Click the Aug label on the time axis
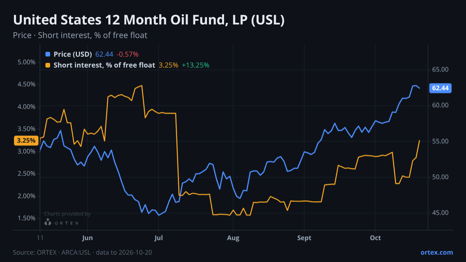Viewport: 466px width, 262px height. [233, 238]
